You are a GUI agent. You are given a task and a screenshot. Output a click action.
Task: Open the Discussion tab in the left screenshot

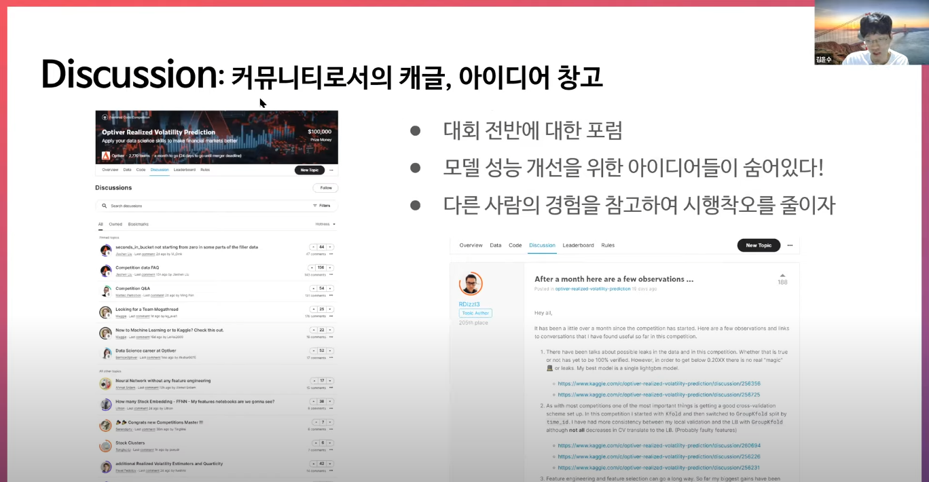160,170
